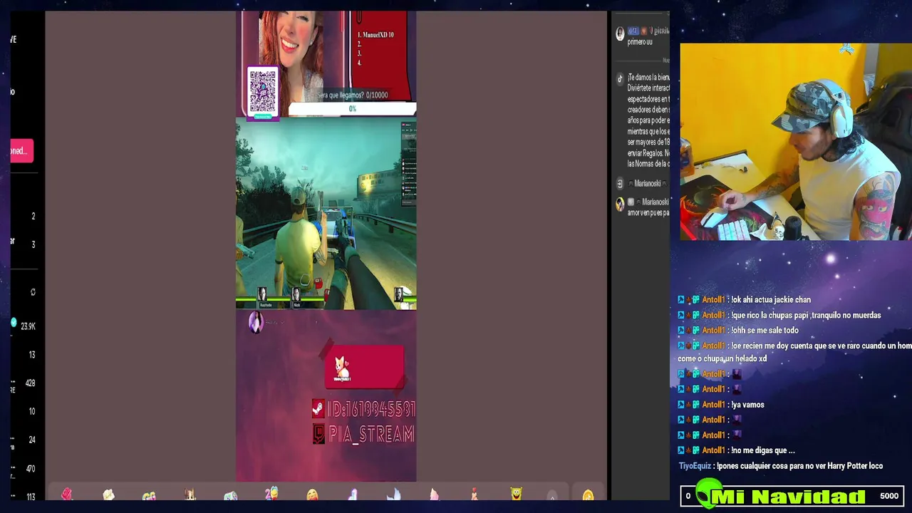
Task: Click the 'lno me digas que ...' message
Action: pos(763,450)
